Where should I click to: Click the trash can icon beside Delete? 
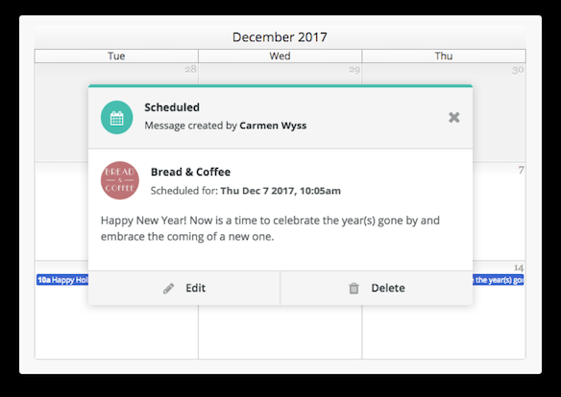point(354,288)
